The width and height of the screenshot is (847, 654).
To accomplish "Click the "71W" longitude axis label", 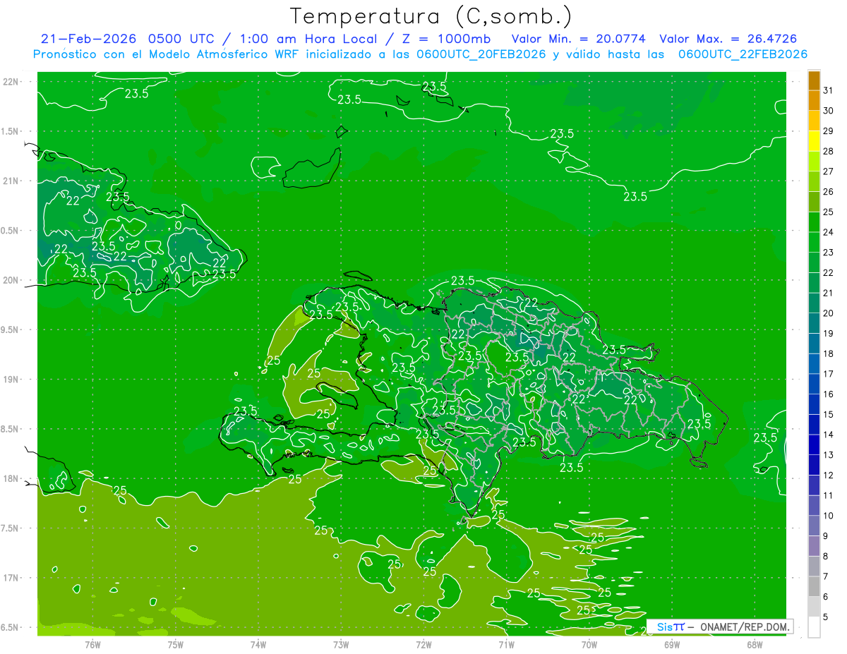I will coord(506,645).
